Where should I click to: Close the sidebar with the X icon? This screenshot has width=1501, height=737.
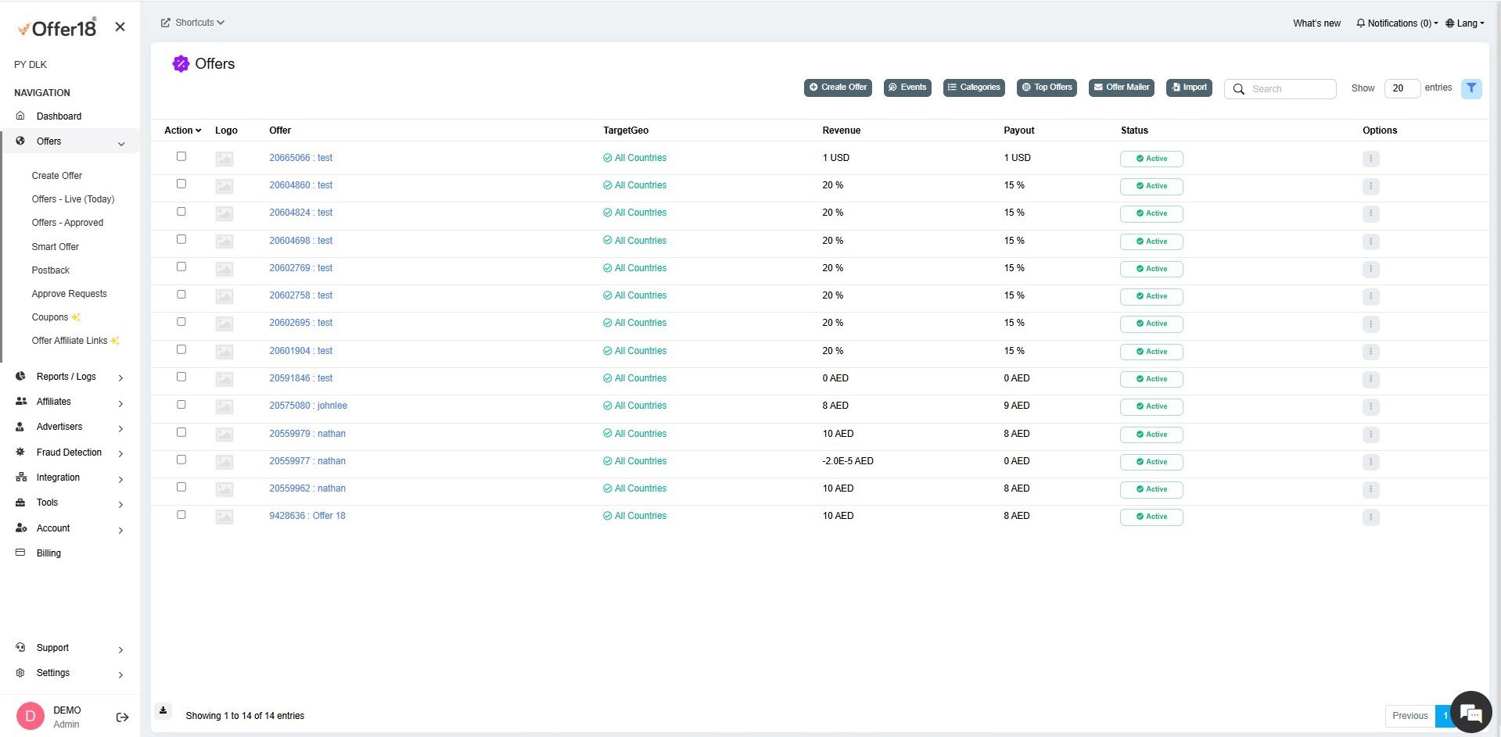[120, 27]
